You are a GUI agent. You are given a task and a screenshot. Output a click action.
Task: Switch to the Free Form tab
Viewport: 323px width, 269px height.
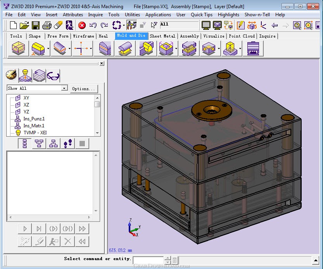pyautogui.click(x=58, y=36)
